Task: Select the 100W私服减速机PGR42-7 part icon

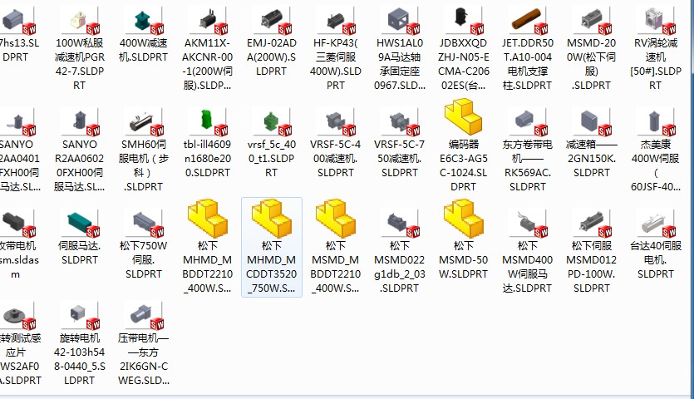Action: coord(80,21)
